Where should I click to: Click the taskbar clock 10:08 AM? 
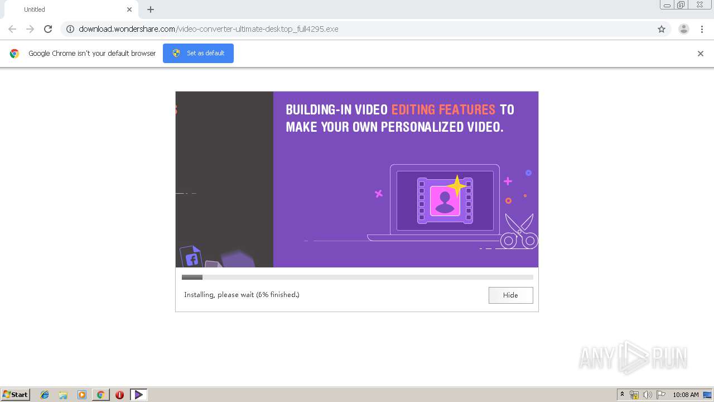tap(686, 395)
